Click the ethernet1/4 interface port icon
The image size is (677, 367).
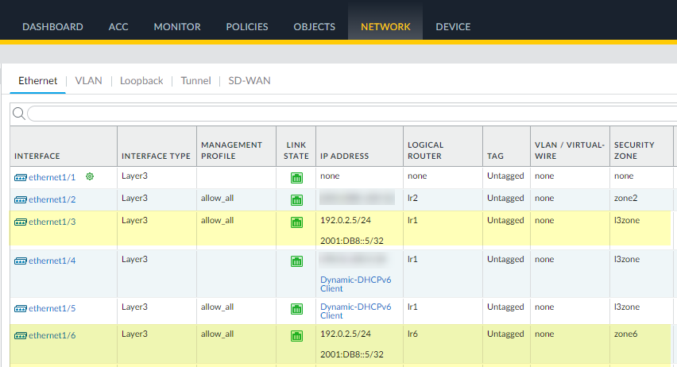point(21,261)
